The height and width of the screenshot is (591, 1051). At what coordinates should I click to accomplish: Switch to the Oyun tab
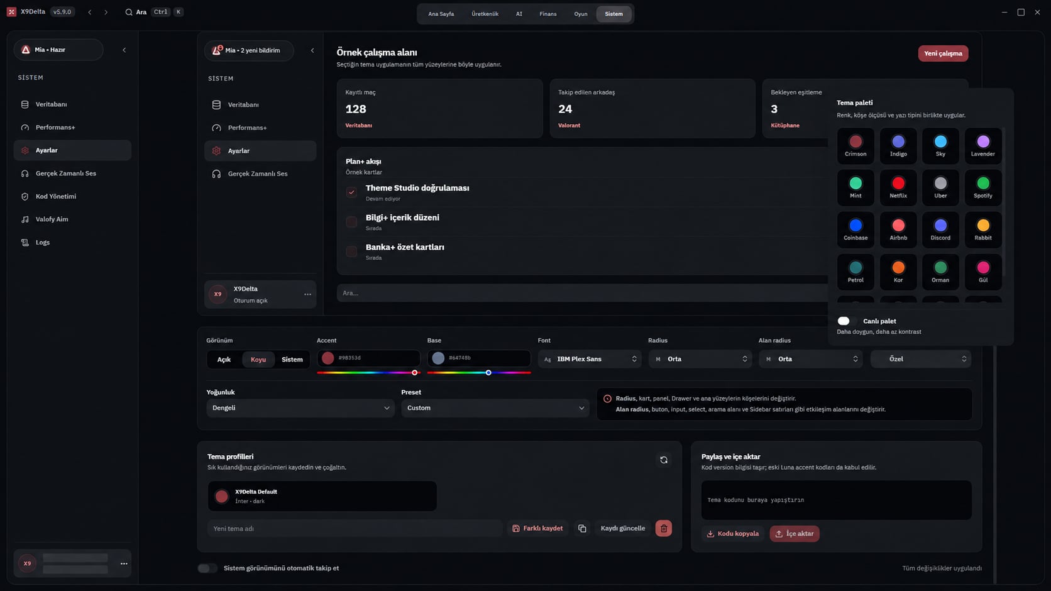(580, 14)
